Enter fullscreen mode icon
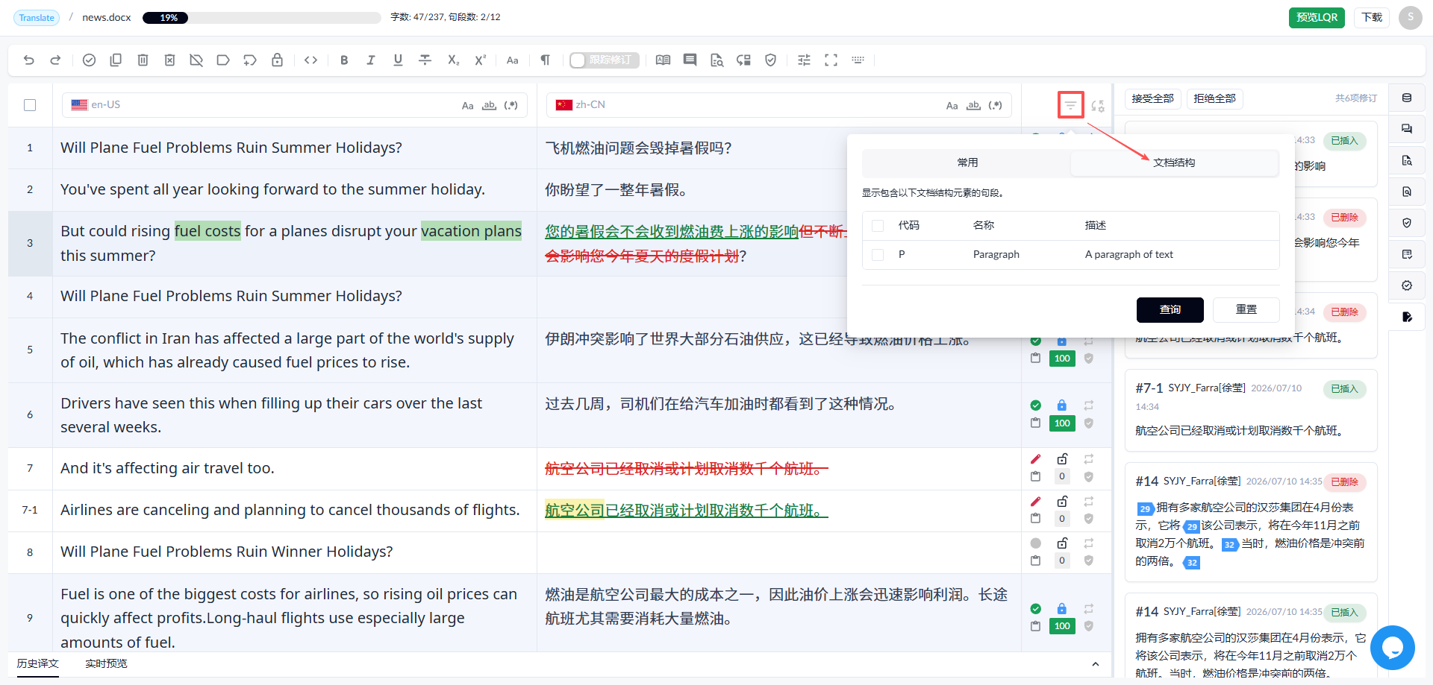 tap(831, 60)
